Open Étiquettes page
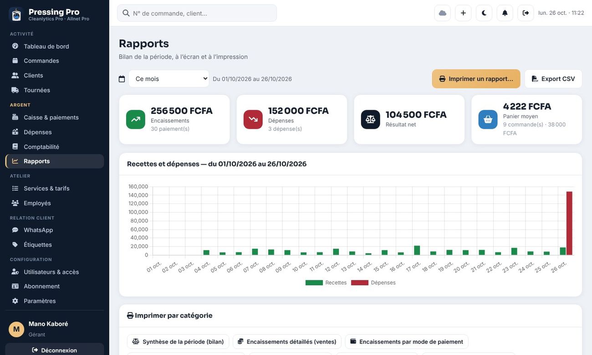Viewport: 592px width, 355px height. [x=55, y=244]
